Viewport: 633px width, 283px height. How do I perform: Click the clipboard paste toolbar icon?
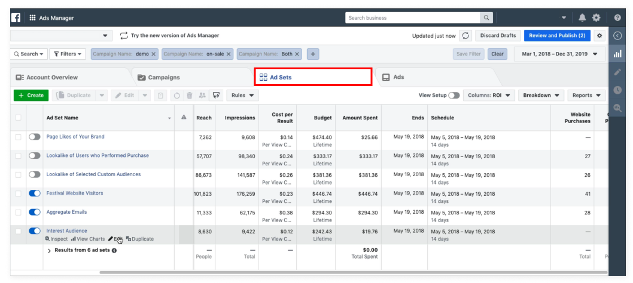tap(160, 96)
